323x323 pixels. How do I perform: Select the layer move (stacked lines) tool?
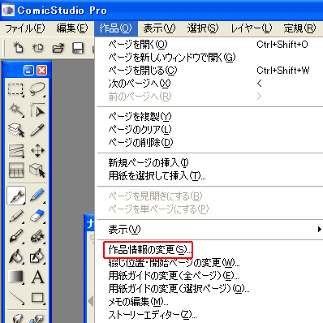[x=16, y=150]
